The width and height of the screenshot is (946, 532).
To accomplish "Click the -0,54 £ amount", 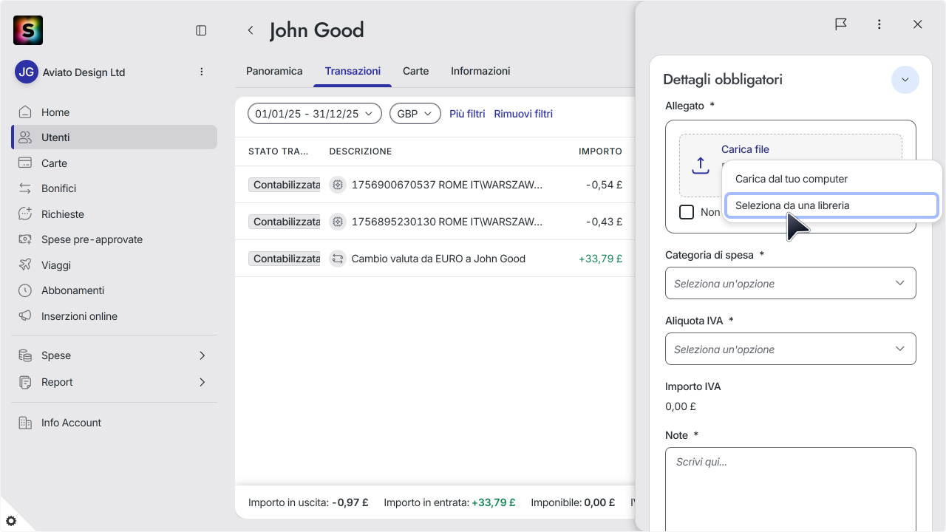I will coord(604,185).
